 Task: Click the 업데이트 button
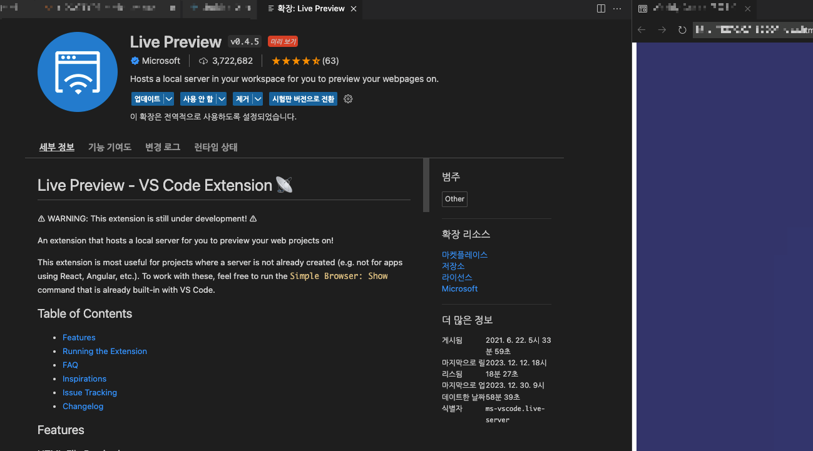(147, 99)
